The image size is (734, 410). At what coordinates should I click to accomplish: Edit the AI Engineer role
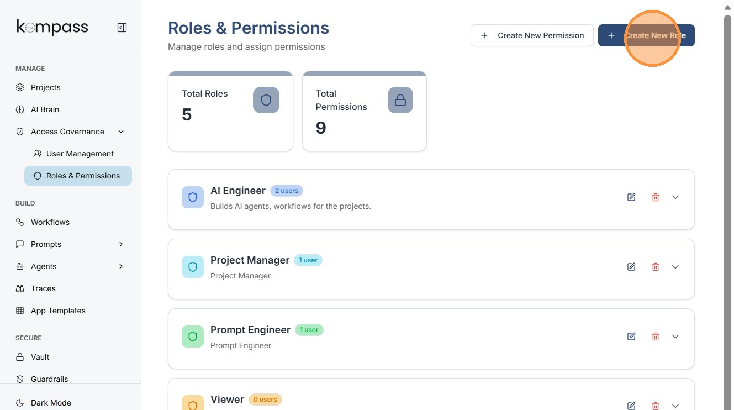pyautogui.click(x=631, y=197)
